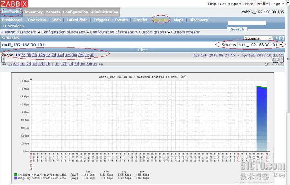
Task: Set Zoom to 12h in the Zoom row
Action: point(41,55)
